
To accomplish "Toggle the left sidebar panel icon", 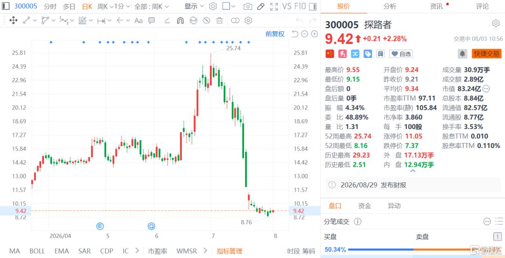I will (x=6, y=6).
